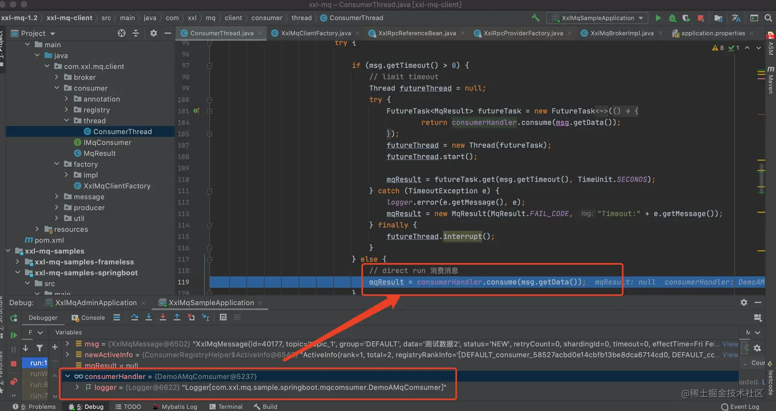Open pom.xml in the project tree

(44, 240)
